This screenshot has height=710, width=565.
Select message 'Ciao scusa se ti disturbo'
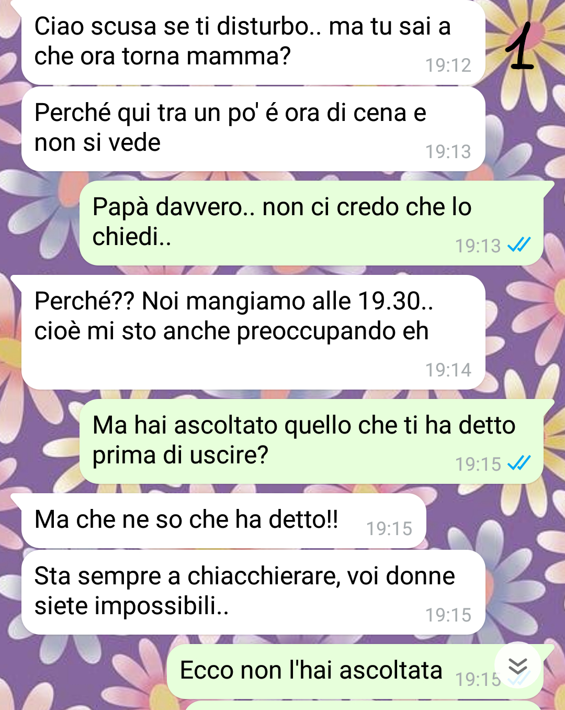[x=253, y=42]
